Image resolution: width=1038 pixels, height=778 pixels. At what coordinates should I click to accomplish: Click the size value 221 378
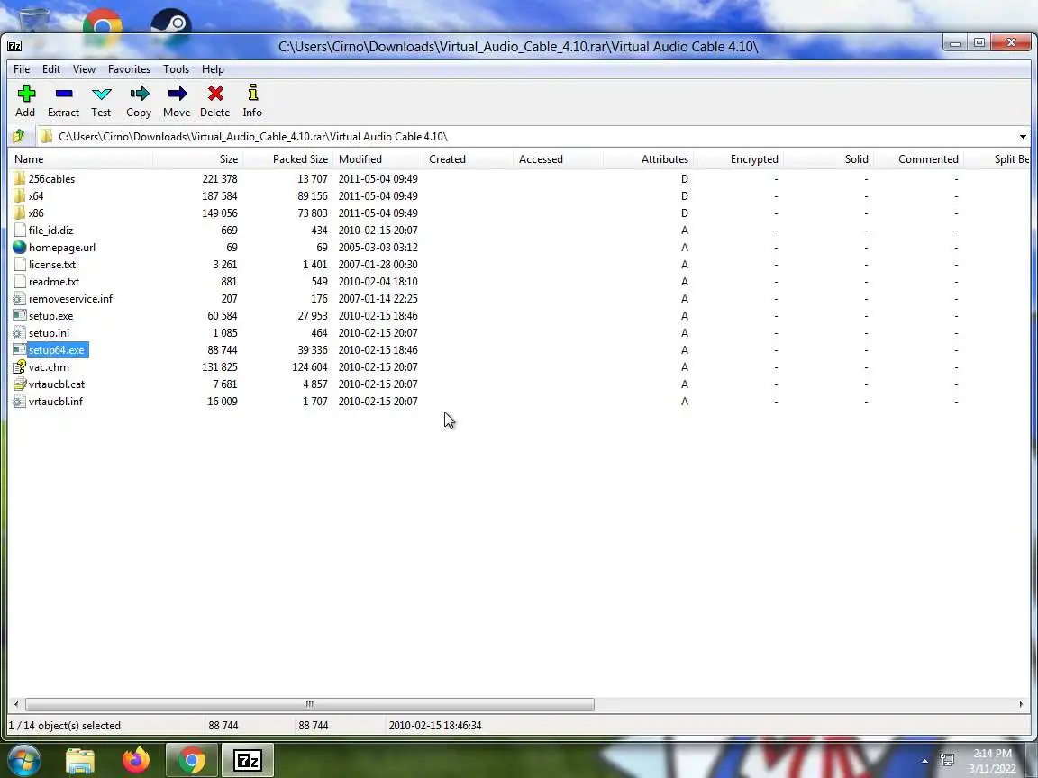[x=220, y=178]
